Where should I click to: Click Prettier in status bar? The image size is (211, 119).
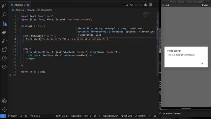click(140, 116)
